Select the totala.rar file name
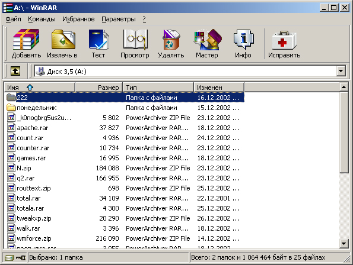Image resolution: width=353 pixels, height=265 pixels. coord(30,208)
